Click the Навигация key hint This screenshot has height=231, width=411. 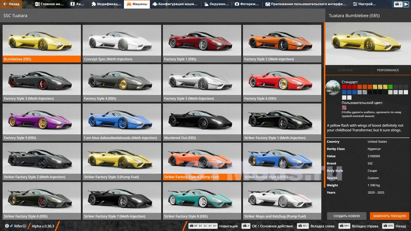pyautogui.click(x=213, y=226)
